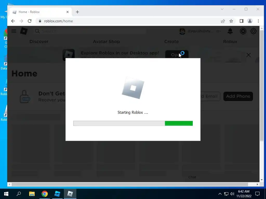This screenshot has width=266, height=199.
Task: Open Windows taskbar search
Action: click(19, 194)
